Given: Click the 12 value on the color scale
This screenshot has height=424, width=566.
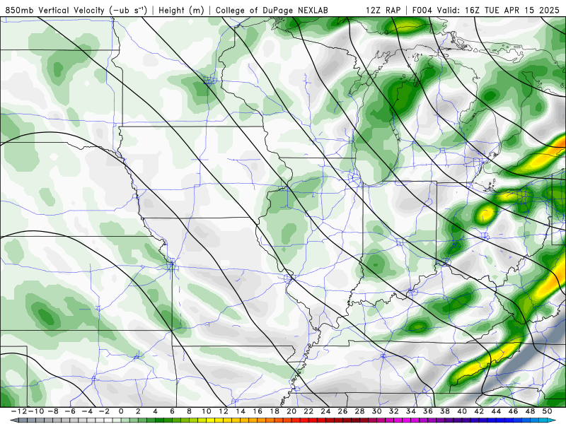Looking at the screenshot, I should (x=224, y=411).
